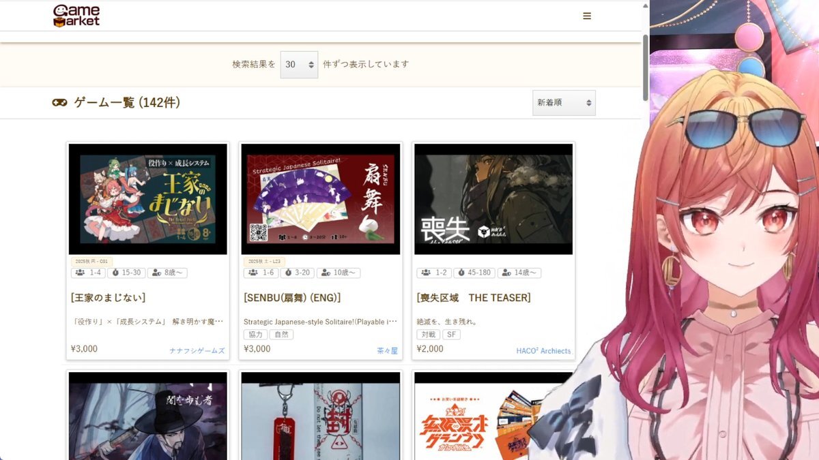Open the 新着順 sort dropdown
819x460 pixels.
(564, 103)
